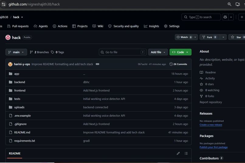Click harini-y-ops avatar in commit row
Screen dimensions: 245x163
10,64
